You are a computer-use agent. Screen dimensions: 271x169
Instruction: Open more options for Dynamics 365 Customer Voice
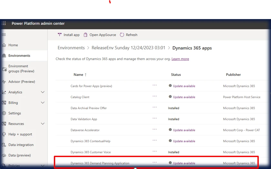tap(155, 151)
